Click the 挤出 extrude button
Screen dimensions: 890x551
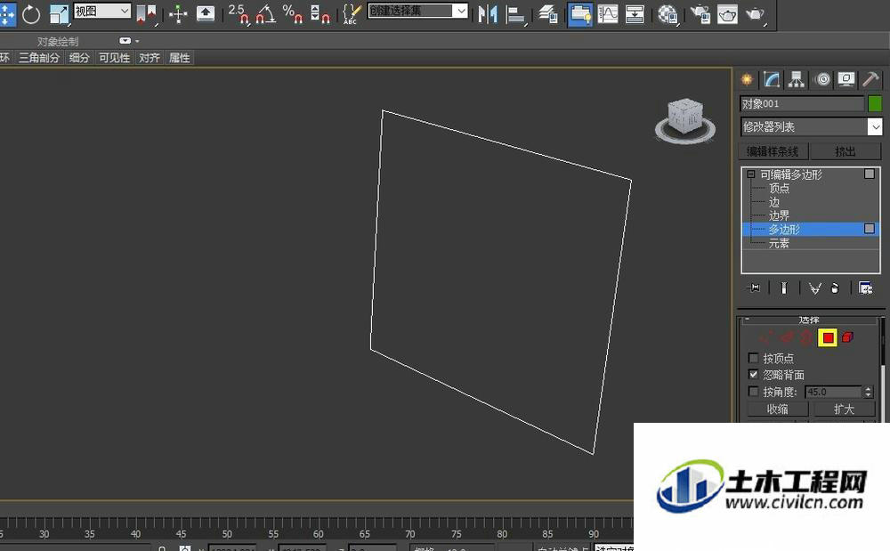(845, 151)
